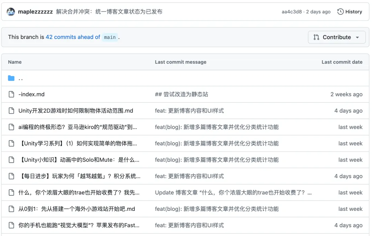Open commit message for 【每日进步】 row
373x236 pixels.
pos(189,176)
